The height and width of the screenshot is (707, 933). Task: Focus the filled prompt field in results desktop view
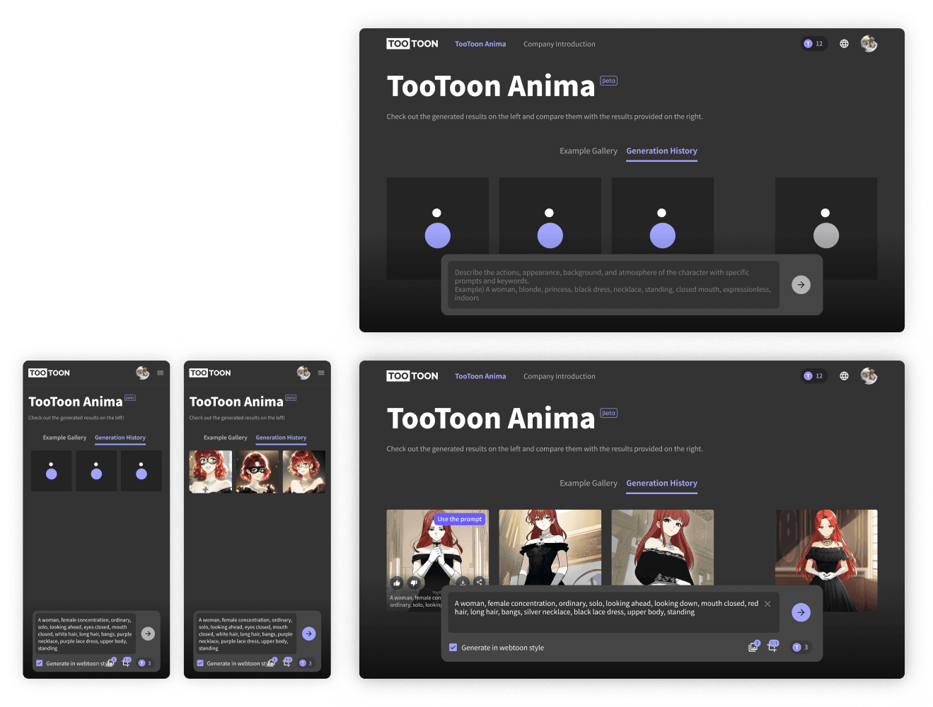(x=613, y=612)
